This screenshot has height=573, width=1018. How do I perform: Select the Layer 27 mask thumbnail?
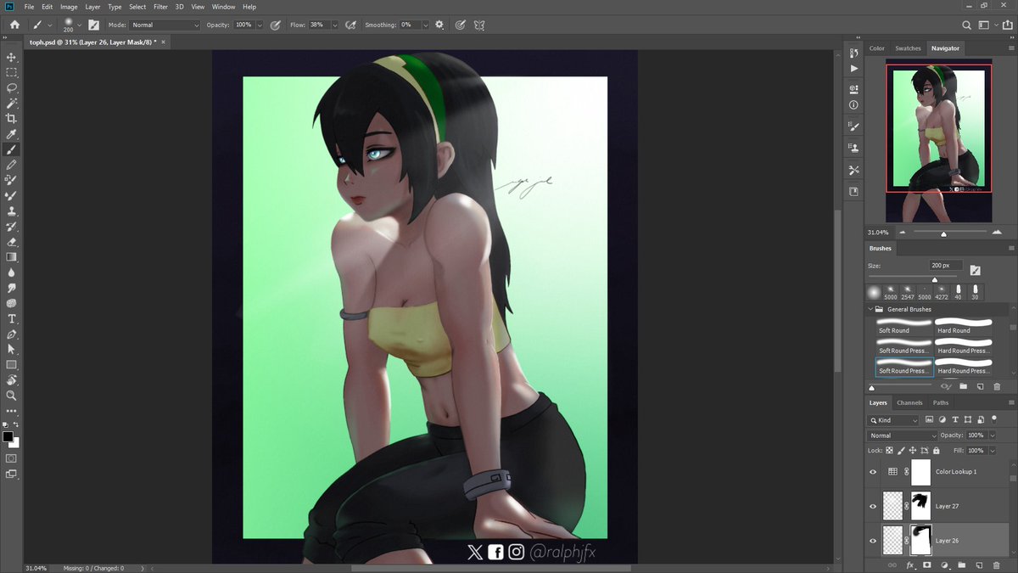920,506
